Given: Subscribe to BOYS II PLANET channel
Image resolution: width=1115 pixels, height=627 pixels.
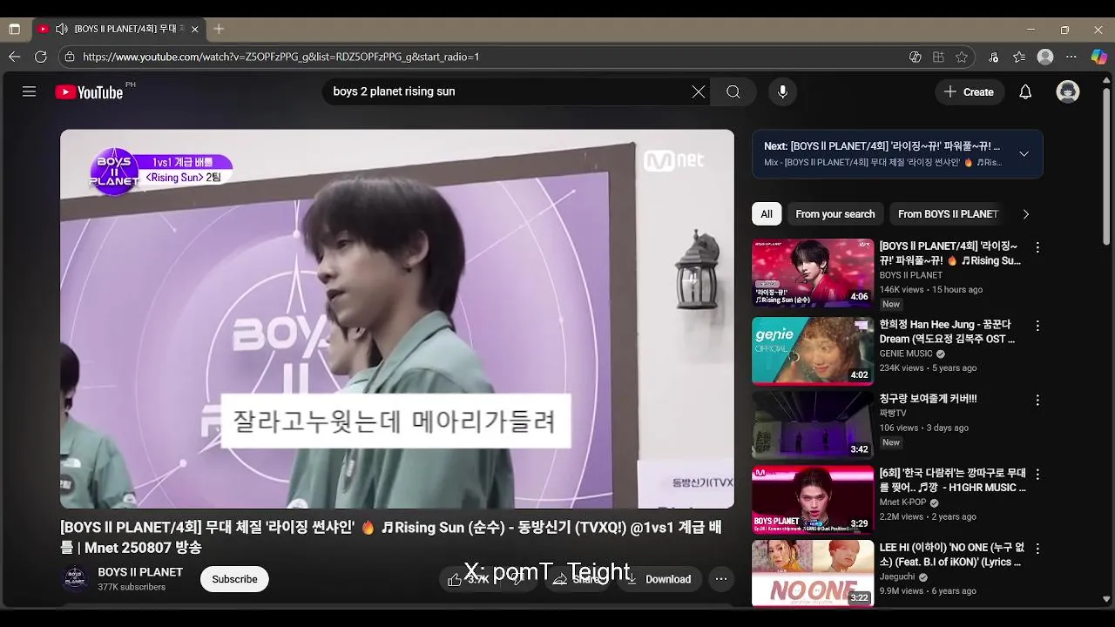Looking at the screenshot, I should (234, 579).
